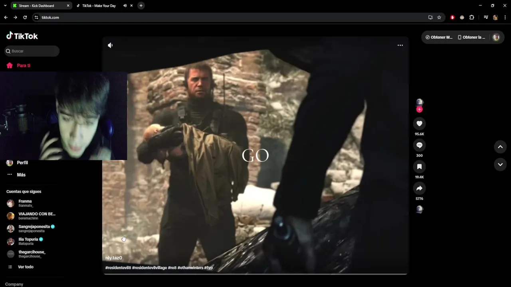511x287 pixels.
Task: Bookmark the video to favorites
Action: click(x=419, y=167)
